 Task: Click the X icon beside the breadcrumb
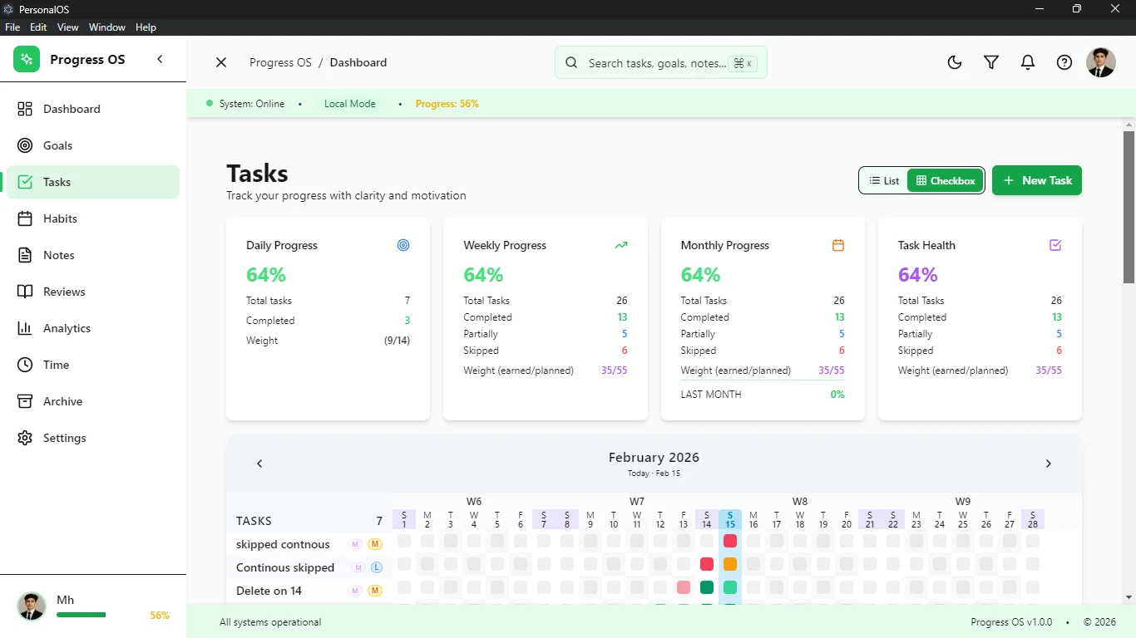221,62
